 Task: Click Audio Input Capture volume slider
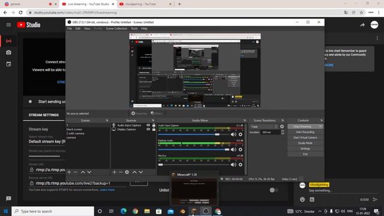click(x=193, y=134)
